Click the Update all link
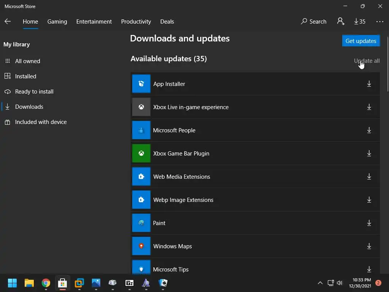The image size is (389, 292). (x=367, y=61)
